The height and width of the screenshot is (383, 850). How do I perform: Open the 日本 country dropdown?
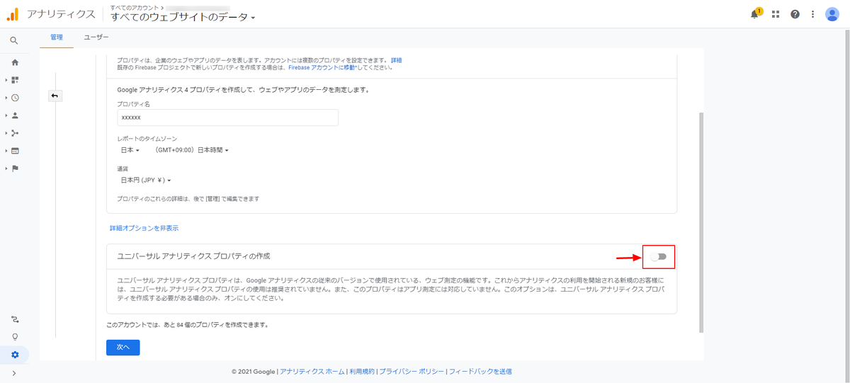(130, 150)
